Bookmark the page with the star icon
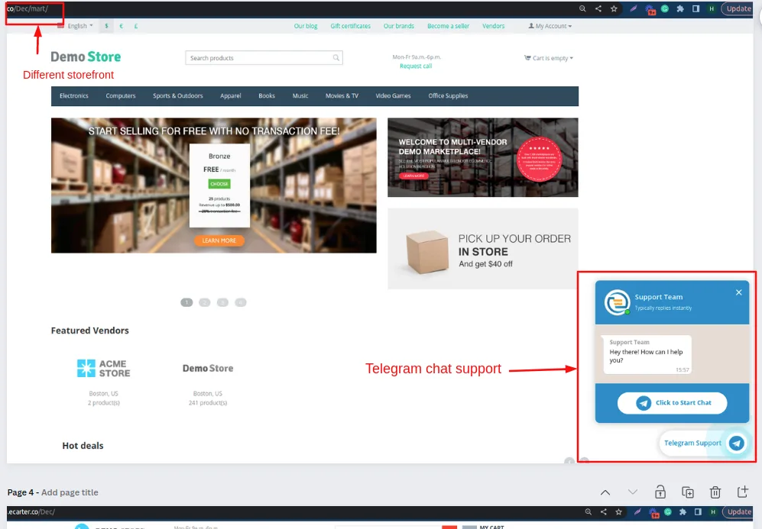762x529 pixels. (x=614, y=8)
